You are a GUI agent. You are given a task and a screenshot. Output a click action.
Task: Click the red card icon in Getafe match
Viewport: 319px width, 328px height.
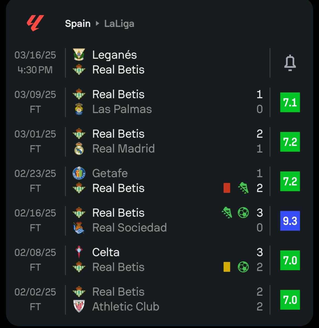(x=227, y=188)
